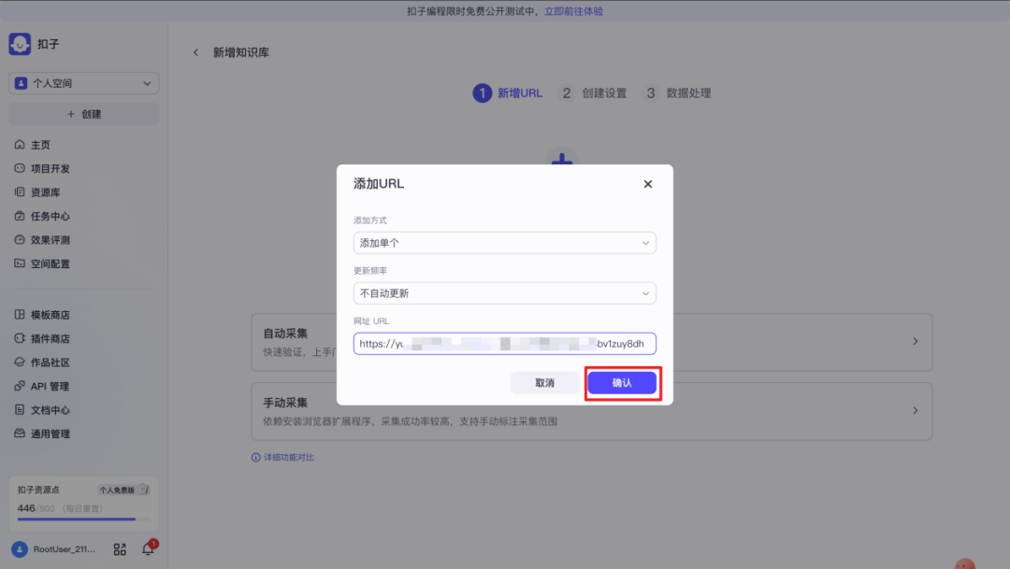Expand the 更新频率 dropdown
1010x569 pixels.
point(504,293)
